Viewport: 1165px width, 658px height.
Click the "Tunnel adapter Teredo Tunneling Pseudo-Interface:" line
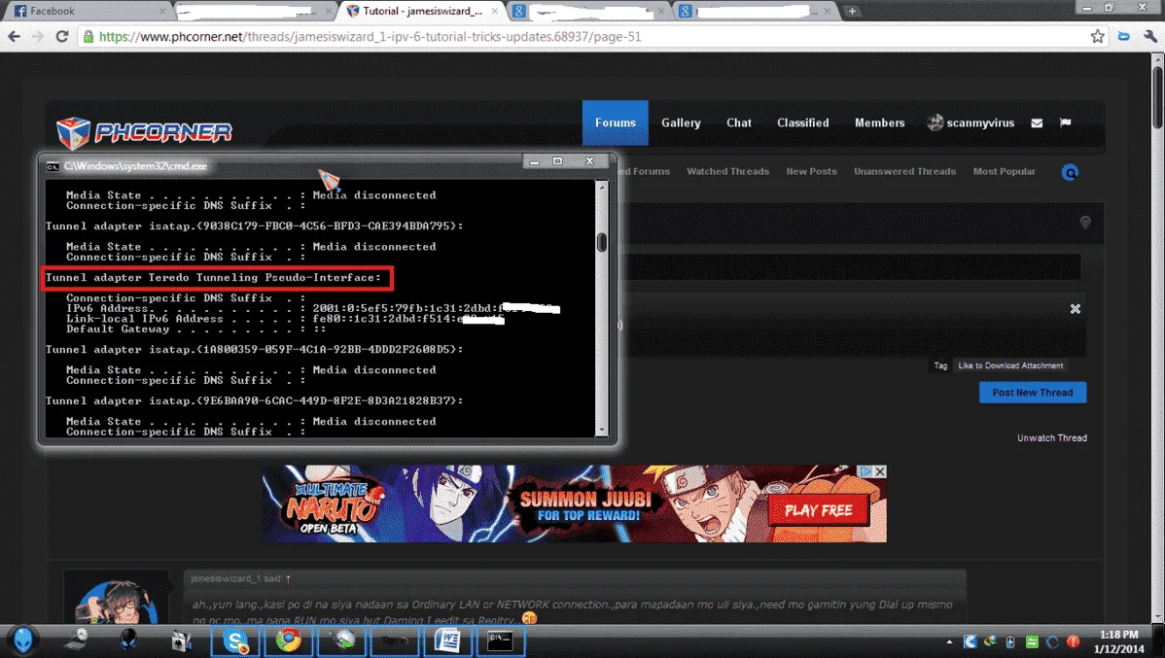213,278
